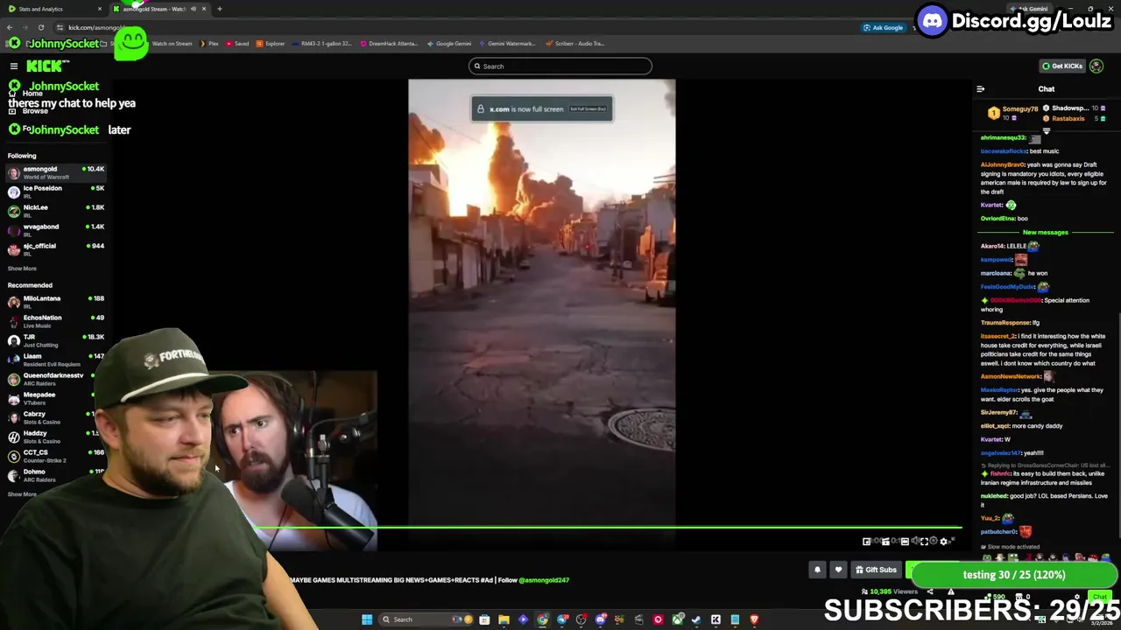Open the video player settings gear
The image size is (1121, 630).
pos(943,541)
